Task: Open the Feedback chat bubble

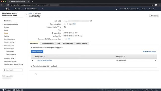Action: click(x=3, y=90)
